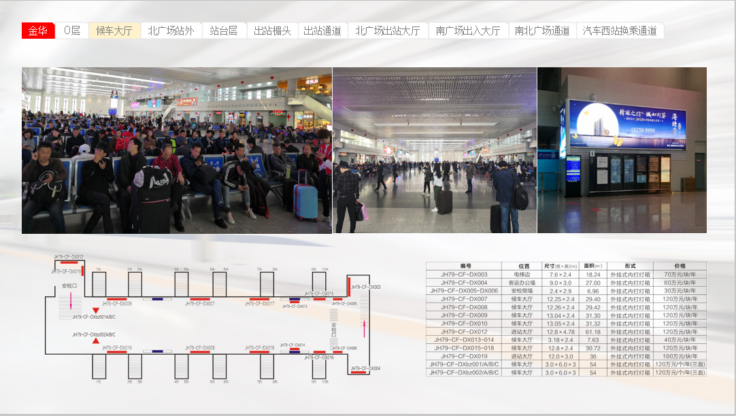The image size is (736, 416).
Task: Click the 安检侧墙 location cell
Action: (522, 291)
